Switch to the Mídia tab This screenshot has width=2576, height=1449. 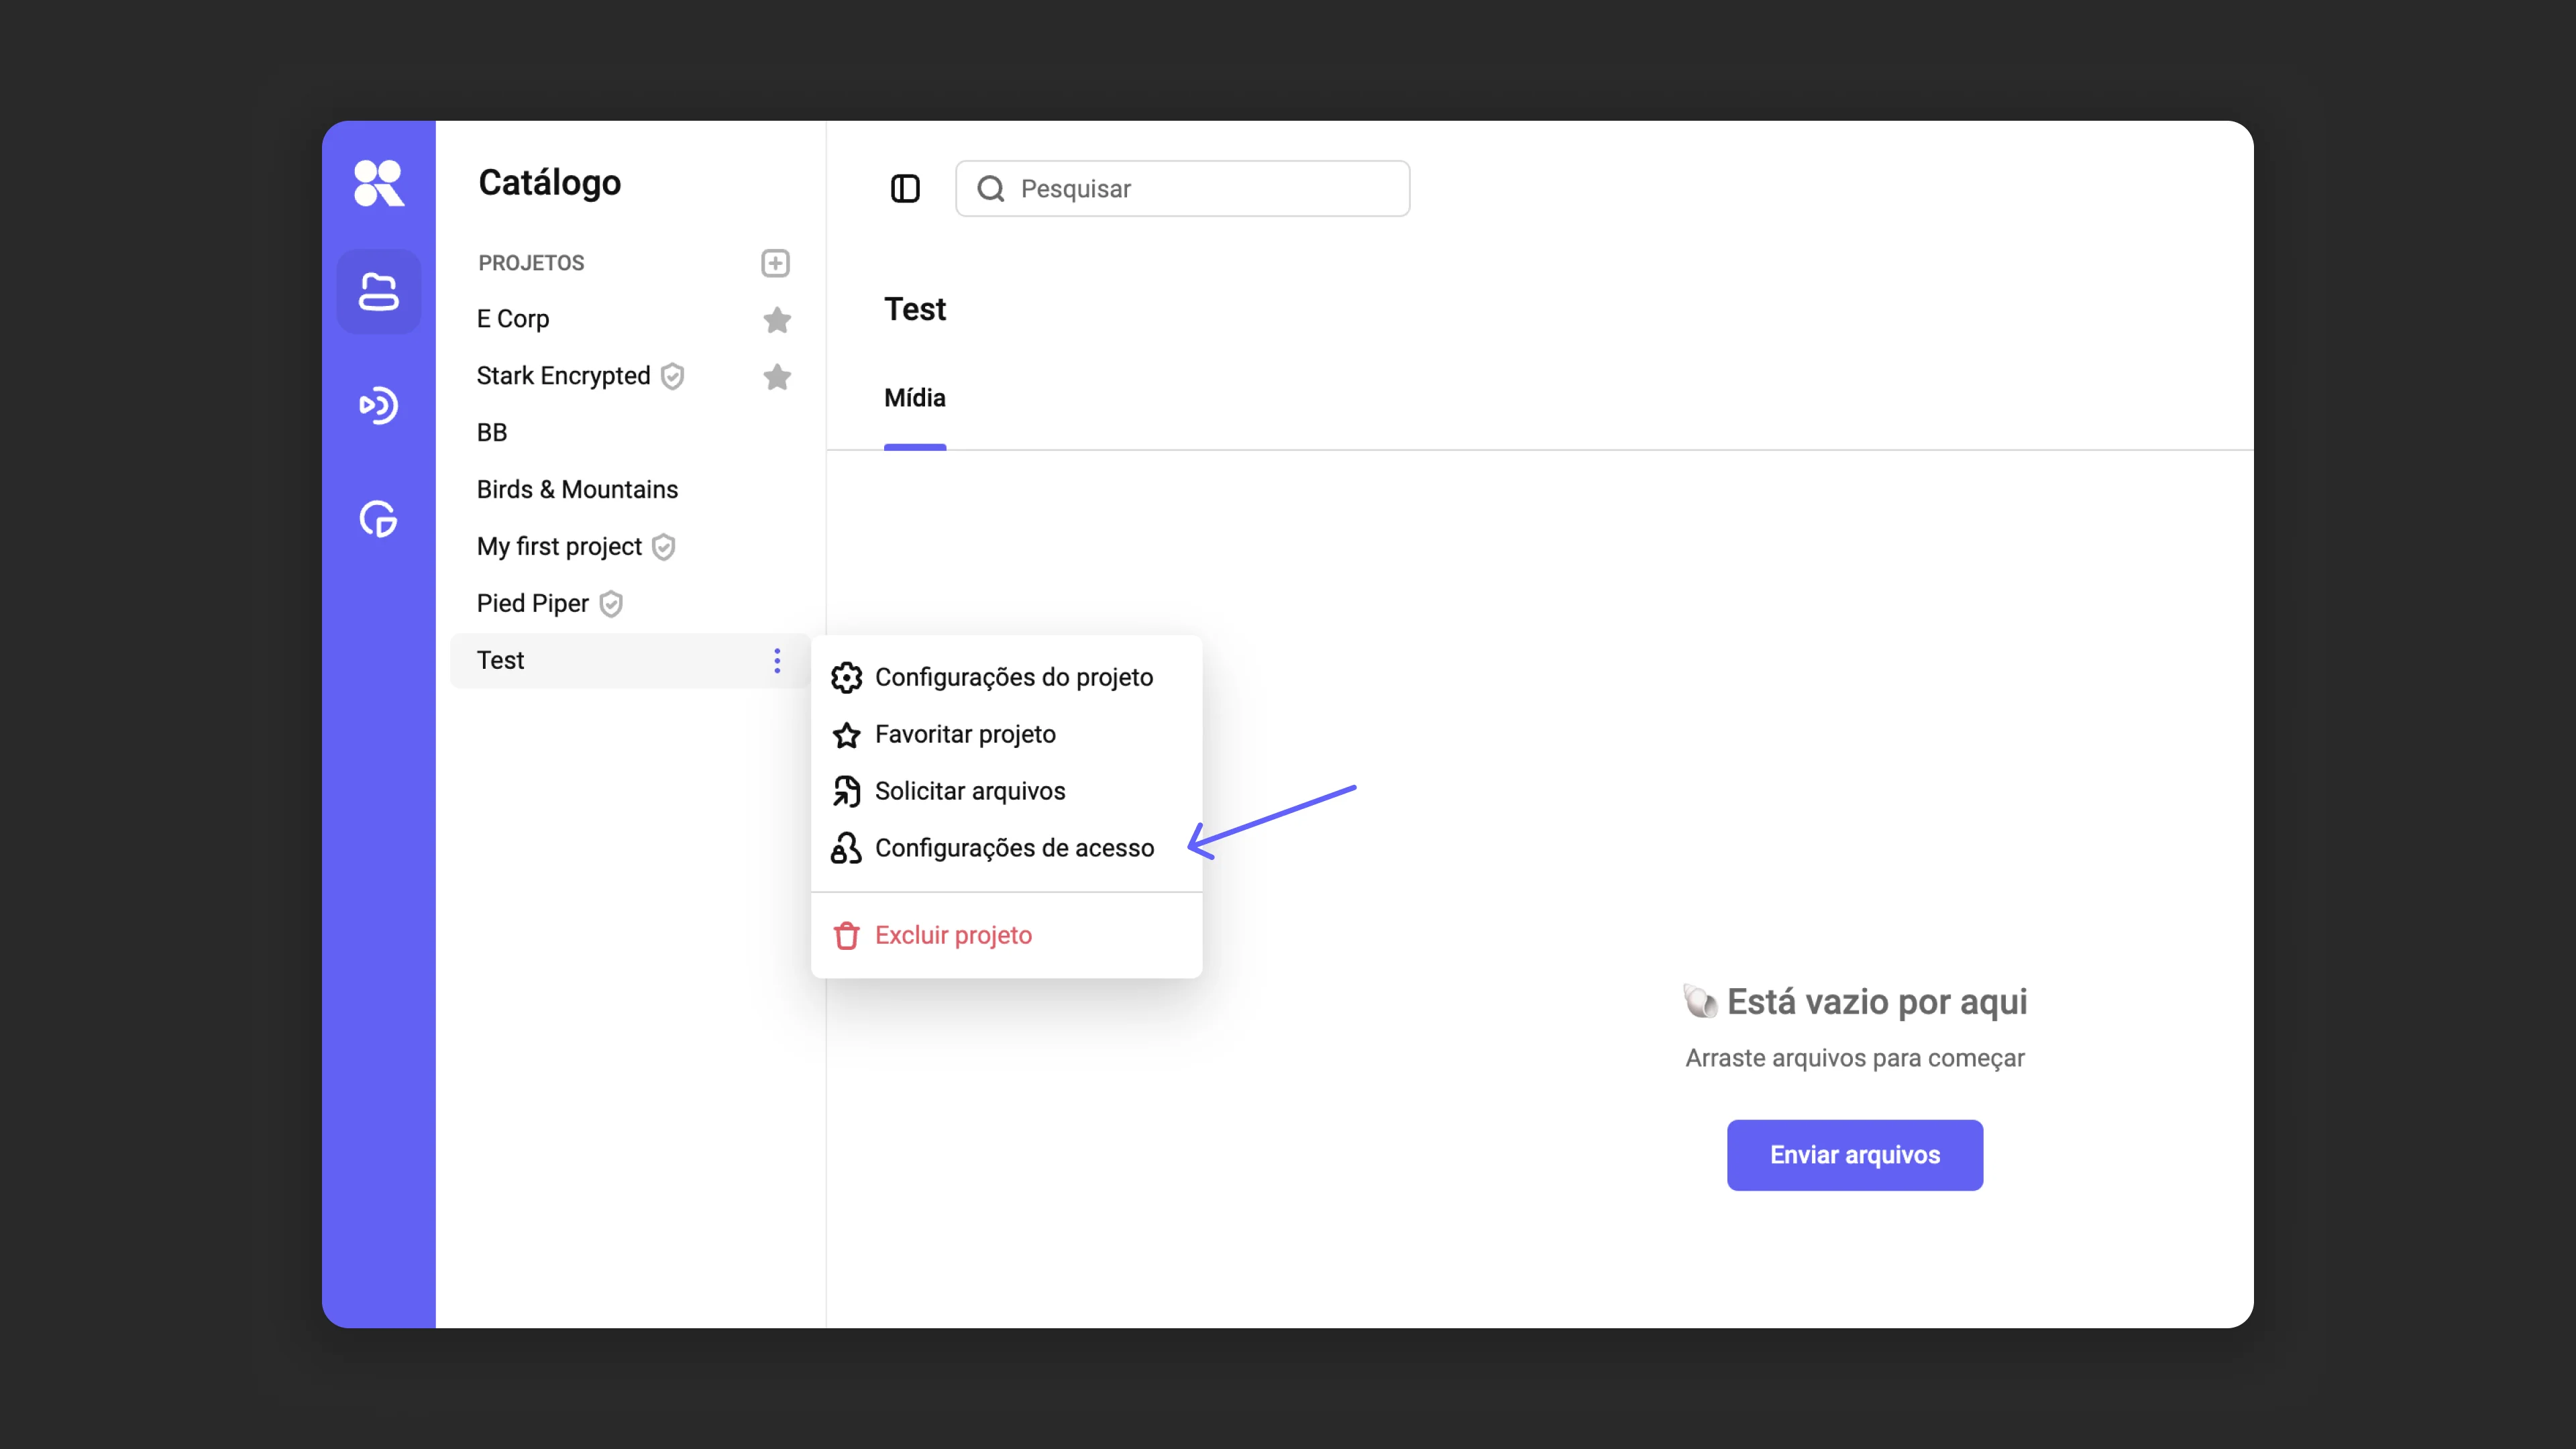tap(915, 398)
